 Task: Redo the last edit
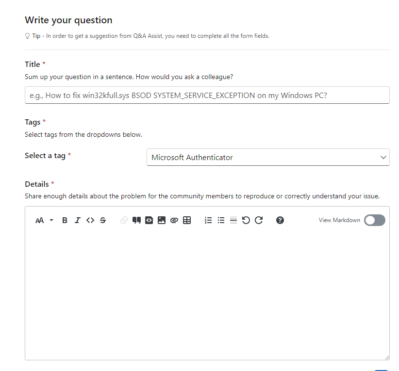tap(259, 220)
